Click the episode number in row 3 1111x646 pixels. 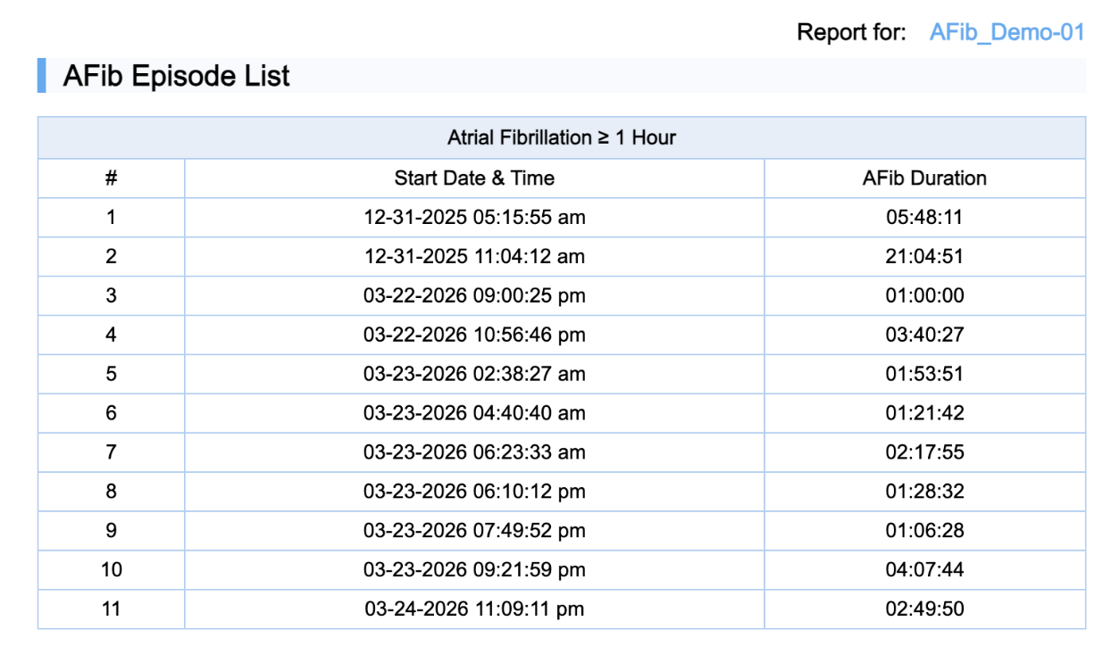coord(111,295)
